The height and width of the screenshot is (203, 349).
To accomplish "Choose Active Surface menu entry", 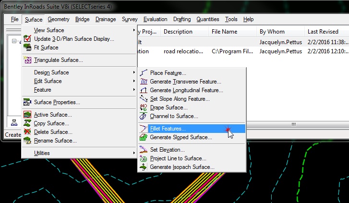I will coord(79,115).
